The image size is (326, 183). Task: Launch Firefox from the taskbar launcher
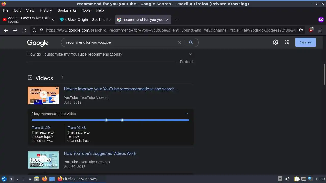[x=44, y=179]
